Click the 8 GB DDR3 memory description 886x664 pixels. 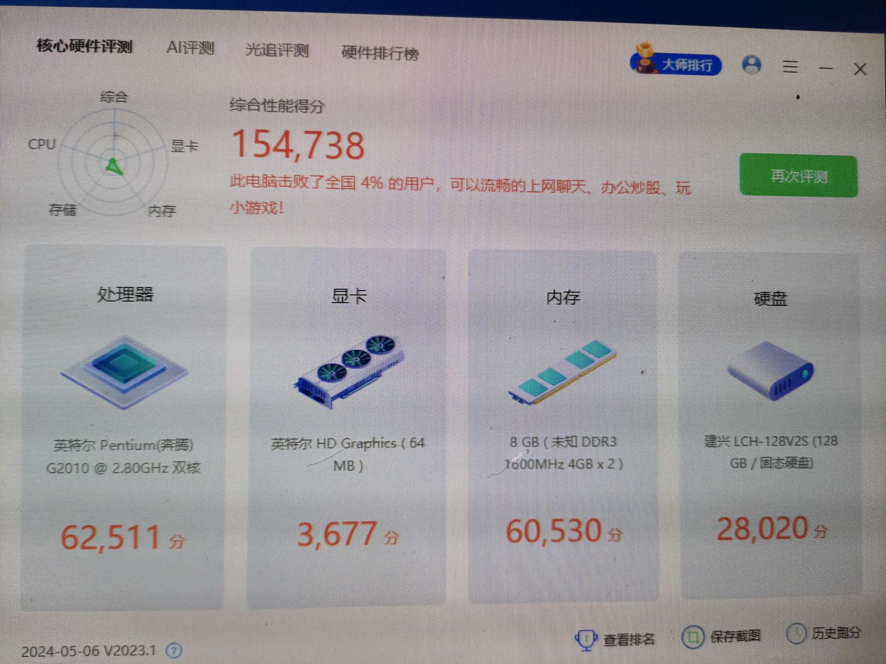click(563, 453)
